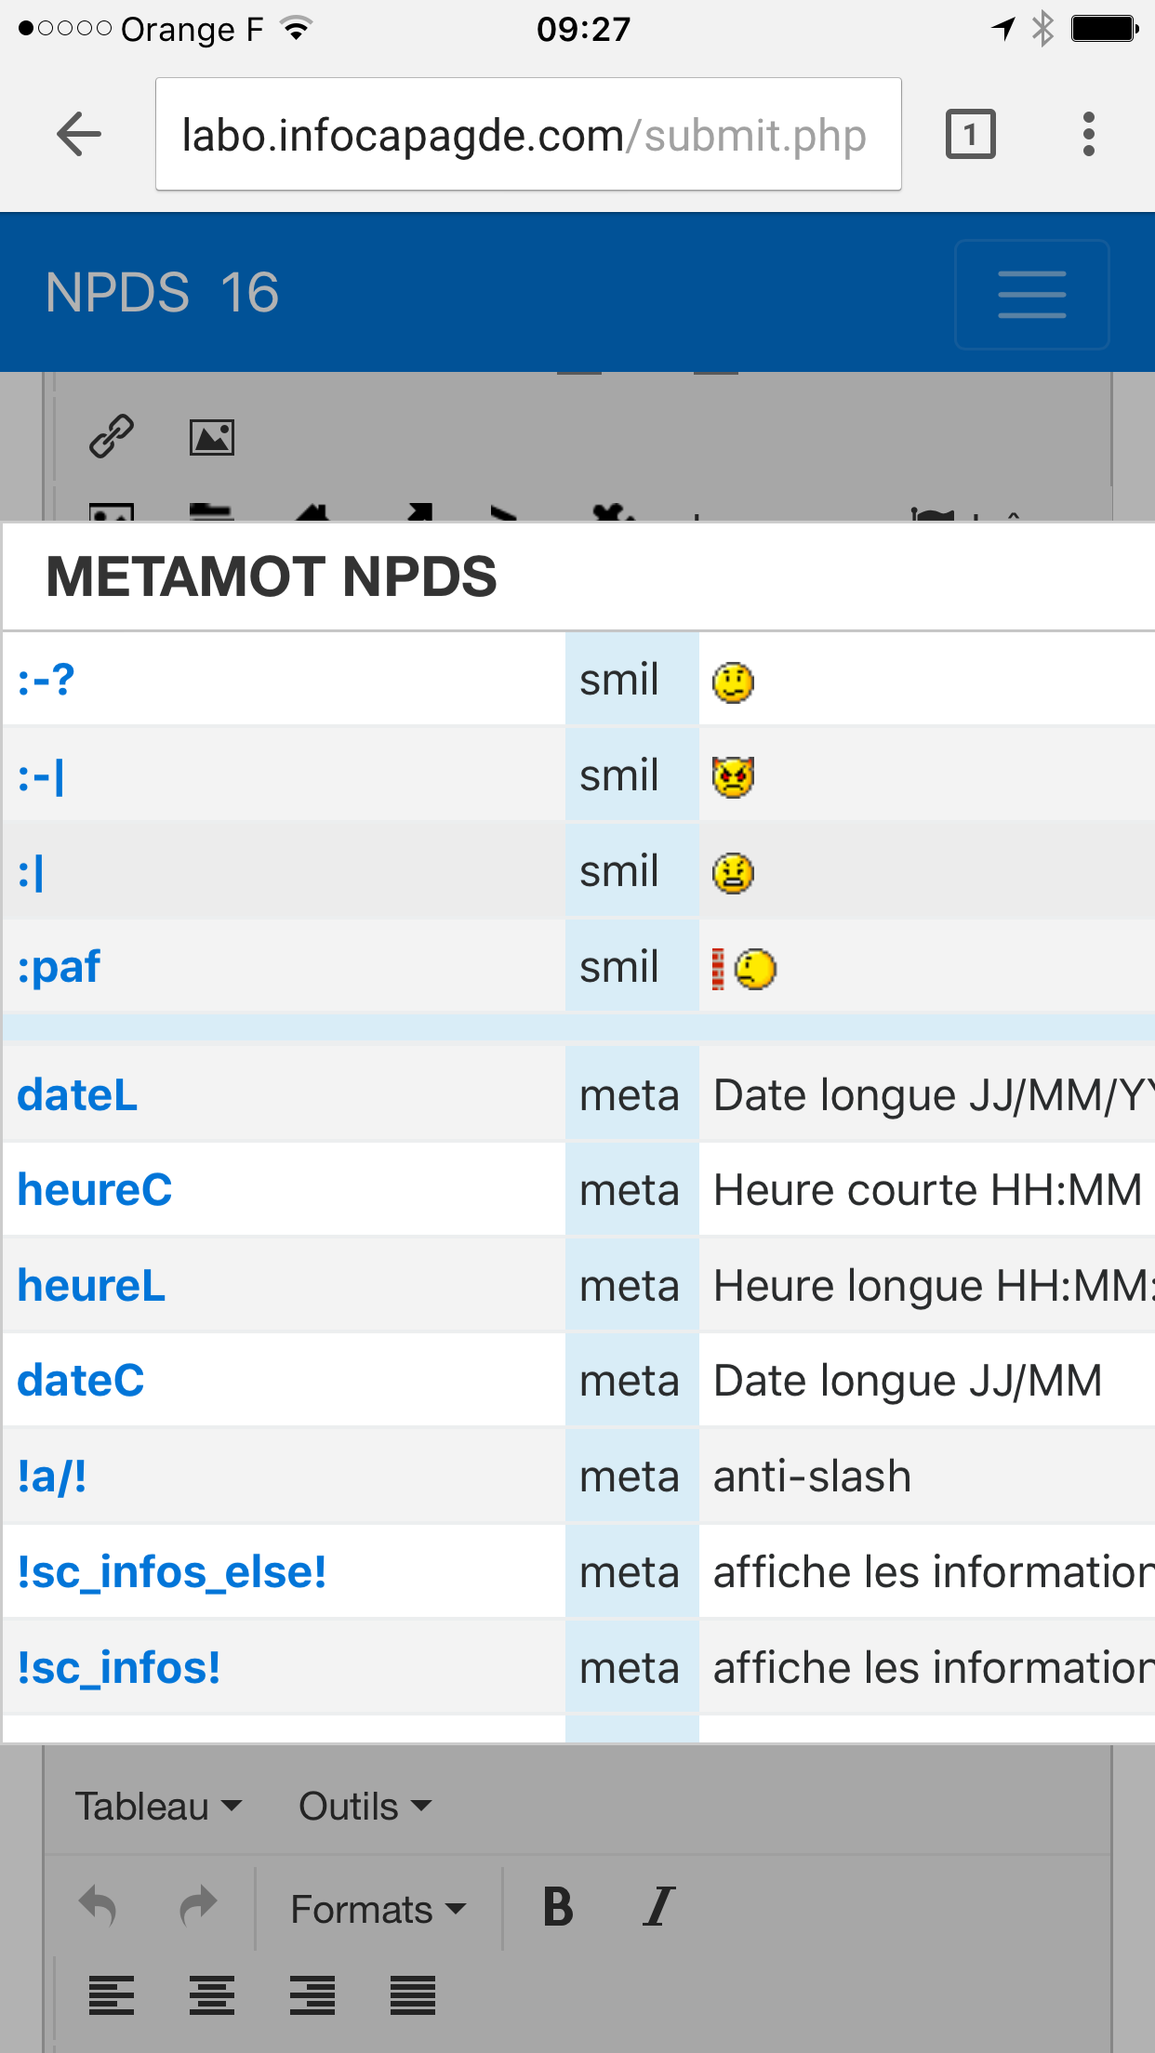
Task: Insert the !a/! anti-slash metamot
Action: click(52, 1477)
